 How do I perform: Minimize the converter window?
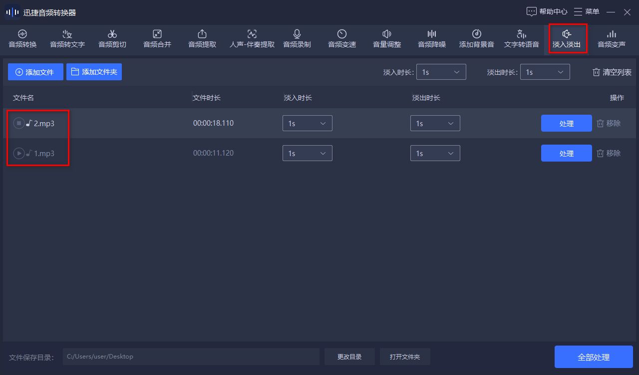pyautogui.click(x=611, y=11)
